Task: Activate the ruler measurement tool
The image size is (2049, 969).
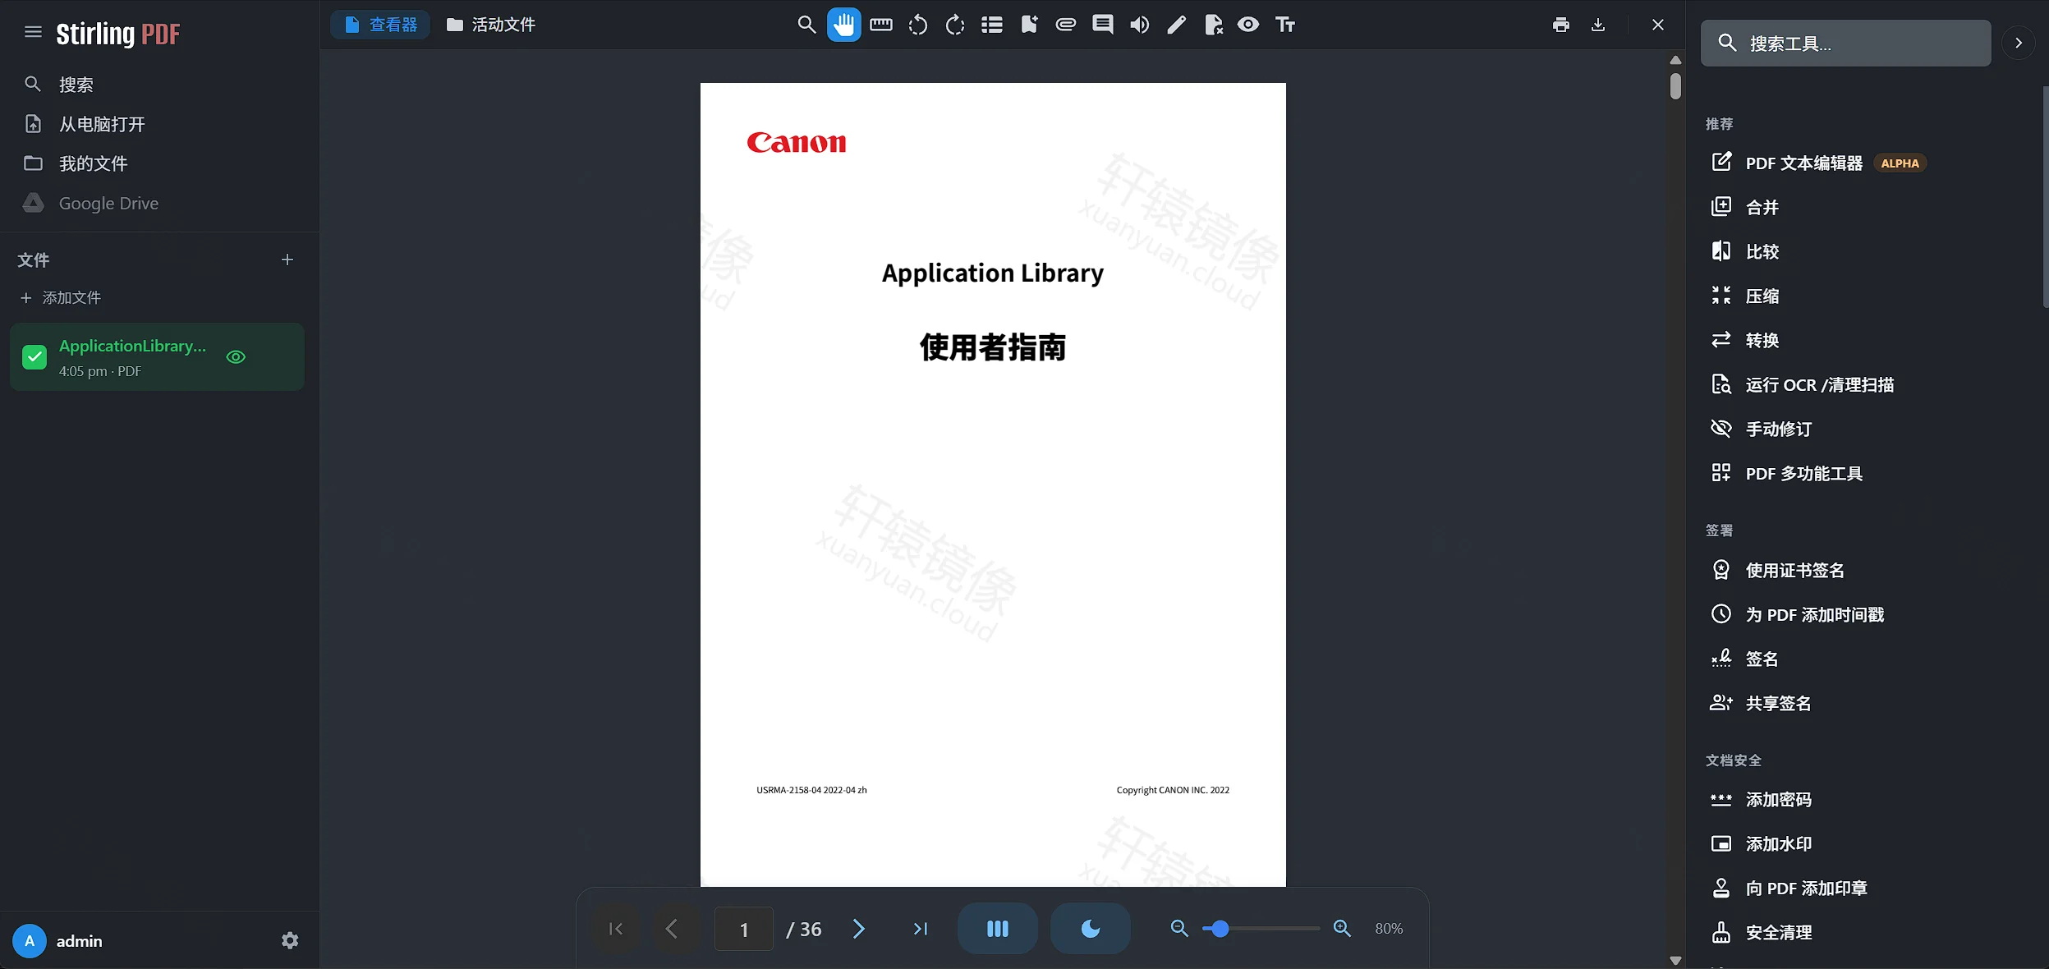Action: pos(880,25)
